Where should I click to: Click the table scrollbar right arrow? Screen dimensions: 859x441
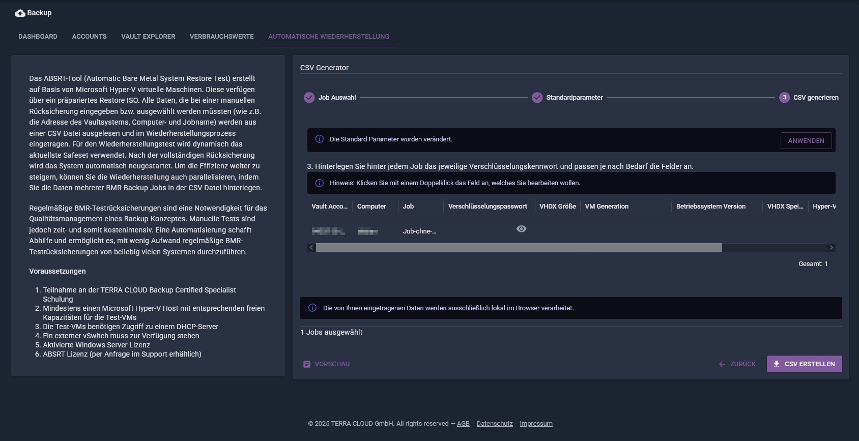pos(832,248)
